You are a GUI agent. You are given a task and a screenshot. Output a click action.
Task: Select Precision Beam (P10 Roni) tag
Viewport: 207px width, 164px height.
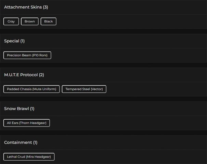(x=27, y=55)
